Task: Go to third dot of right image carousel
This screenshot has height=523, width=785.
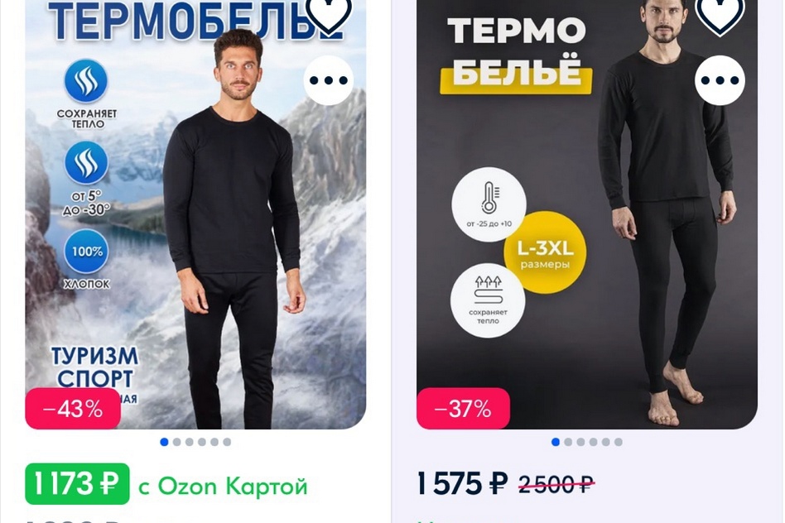Action: (580, 442)
